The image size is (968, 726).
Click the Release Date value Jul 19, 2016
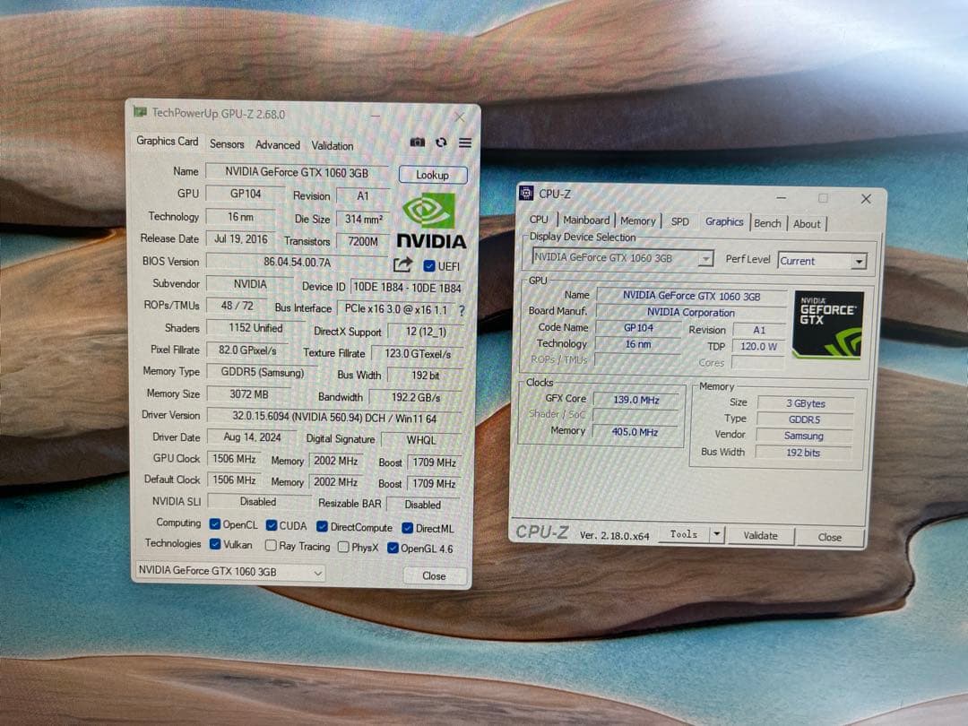click(241, 239)
